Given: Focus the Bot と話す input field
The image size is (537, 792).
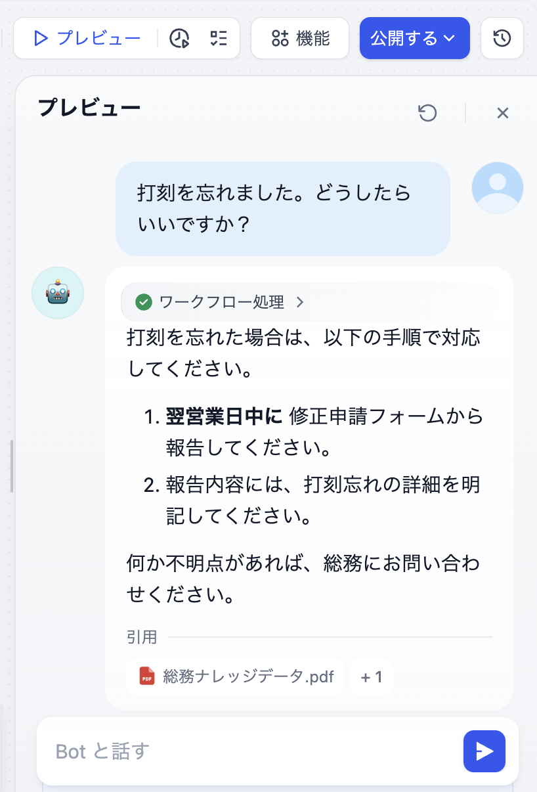Looking at the screenshot, I should click(x=249, y=751).
